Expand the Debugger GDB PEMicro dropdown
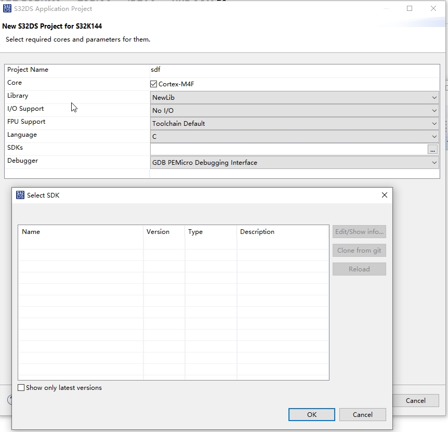 tap(294, 163)
